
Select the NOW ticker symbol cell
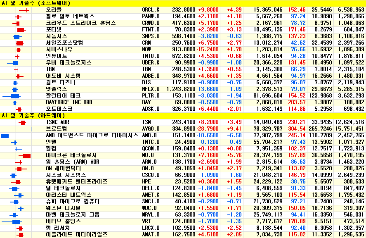[146, 49]
